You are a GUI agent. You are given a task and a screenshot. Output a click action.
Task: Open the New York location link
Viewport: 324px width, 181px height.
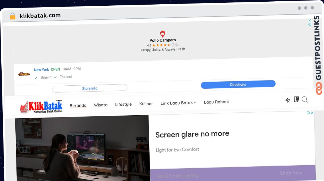coord(41,70)
